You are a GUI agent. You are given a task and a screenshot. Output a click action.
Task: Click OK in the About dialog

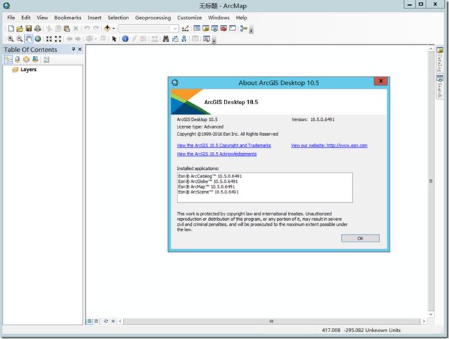coord(360,238)
